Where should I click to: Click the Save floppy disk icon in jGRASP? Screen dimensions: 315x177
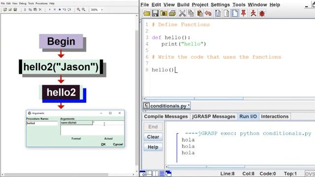[x=155, y=13]
